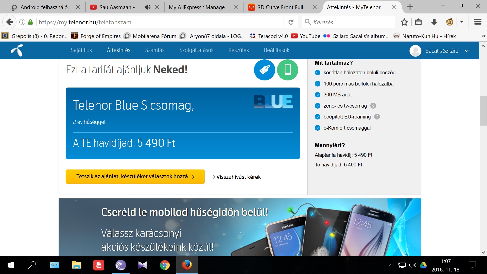The width and height of the screenshot is (487, 274).
Task: Click the Telenor logo in the header
Action: pyautogui.click(x=17, y=50)
